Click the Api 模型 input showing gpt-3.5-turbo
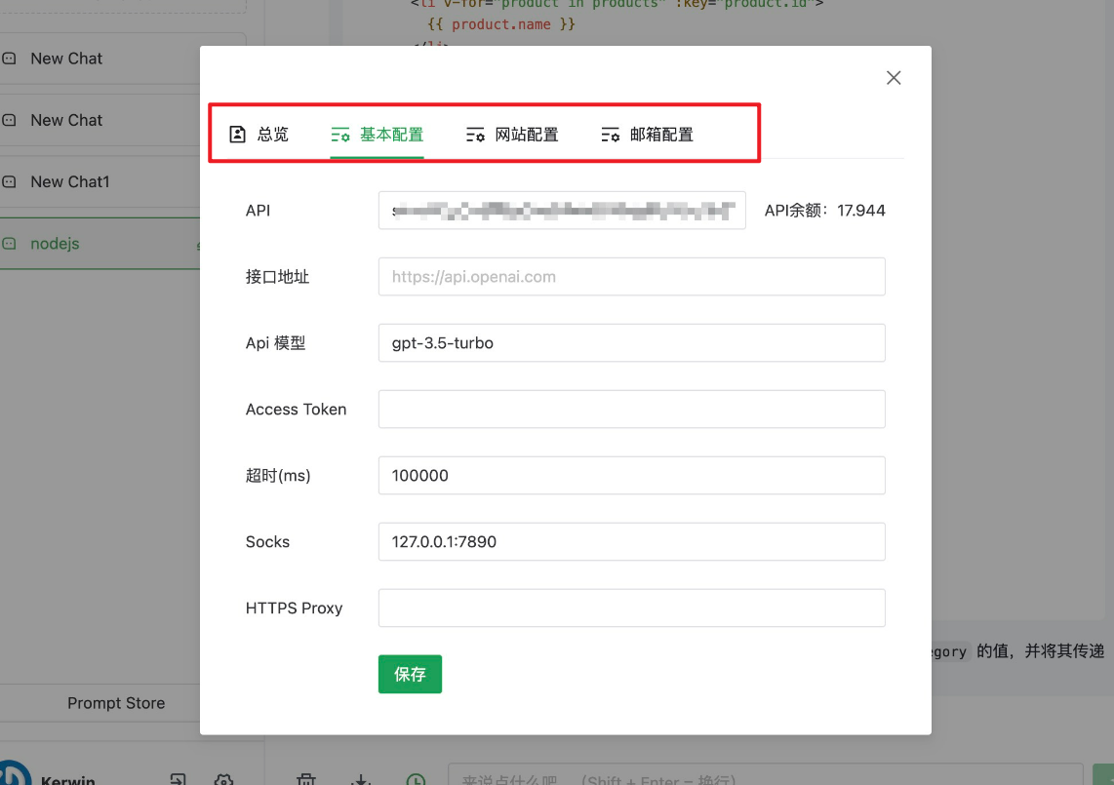 [x=631, y=342]
